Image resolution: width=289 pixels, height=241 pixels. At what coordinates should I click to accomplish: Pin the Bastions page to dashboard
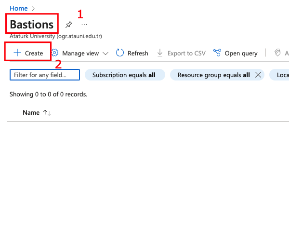point(69,25)
